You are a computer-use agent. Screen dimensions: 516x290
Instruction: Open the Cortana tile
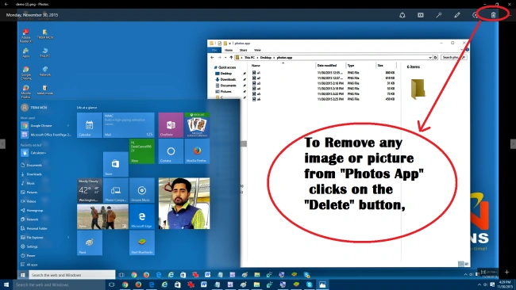(x=171, y=151)
